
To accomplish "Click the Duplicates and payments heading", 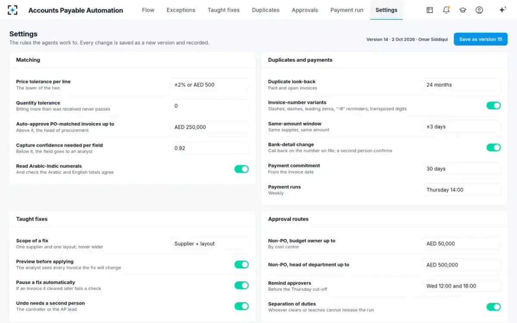I will 300,60.
